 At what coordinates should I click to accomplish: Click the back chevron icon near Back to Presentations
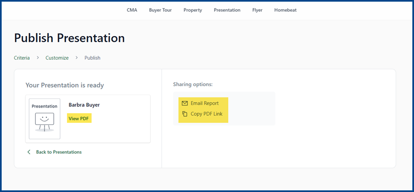pyautogui.click(x=29, y=152)
